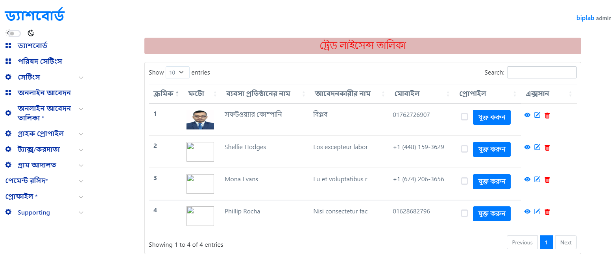
Task: Click the eye view icon for Shellie Hodges
Action: (x=527, y=147)
